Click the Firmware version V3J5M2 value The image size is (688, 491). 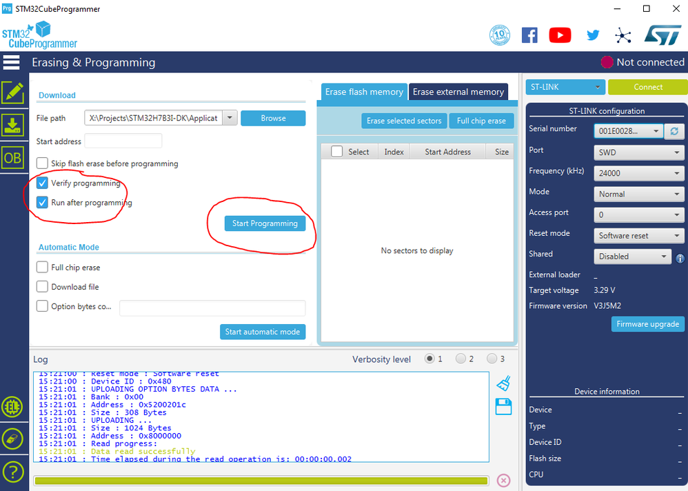[x=607, y=305]
